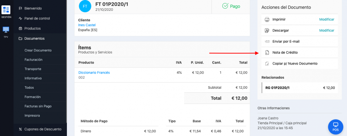Open Facturas sin Pago submenu item
347x136 pixels.
click(x=38, y=106)
